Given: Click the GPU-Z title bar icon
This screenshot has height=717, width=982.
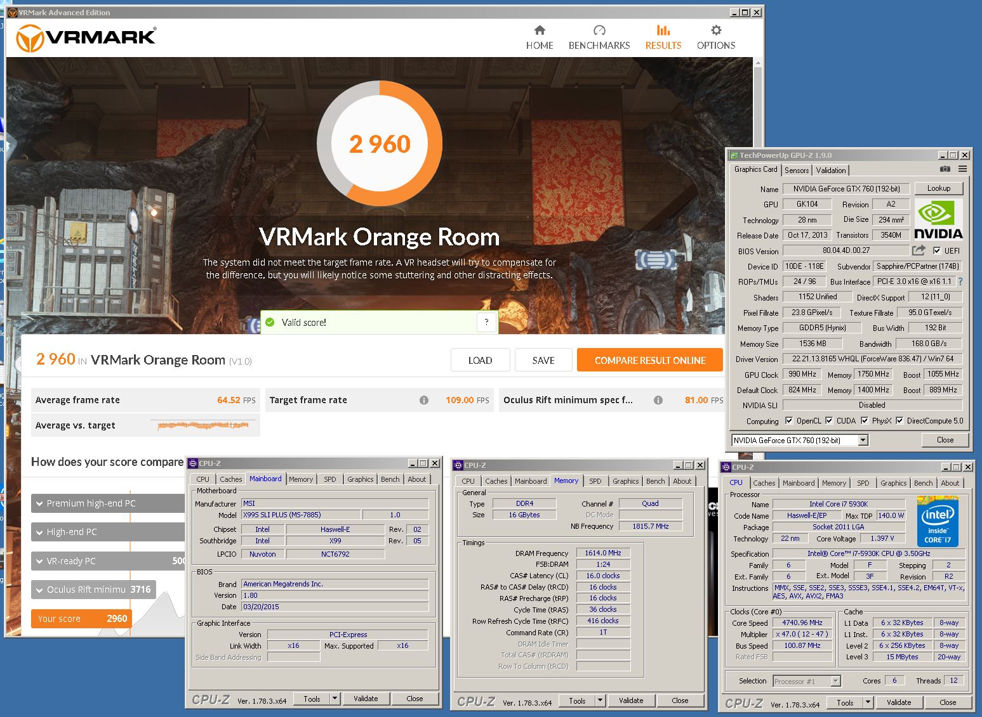Looking at the screenshot, I should pos(734,155).
